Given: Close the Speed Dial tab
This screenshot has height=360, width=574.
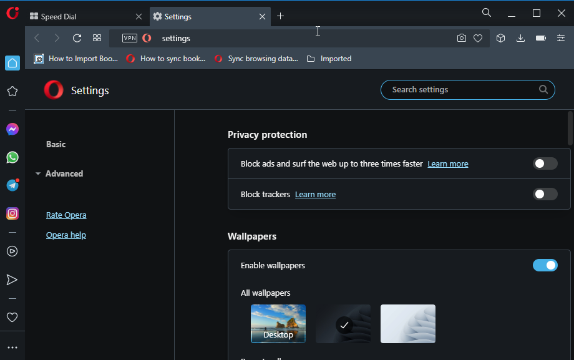Looking at the screenshot, I should point(139,16).
